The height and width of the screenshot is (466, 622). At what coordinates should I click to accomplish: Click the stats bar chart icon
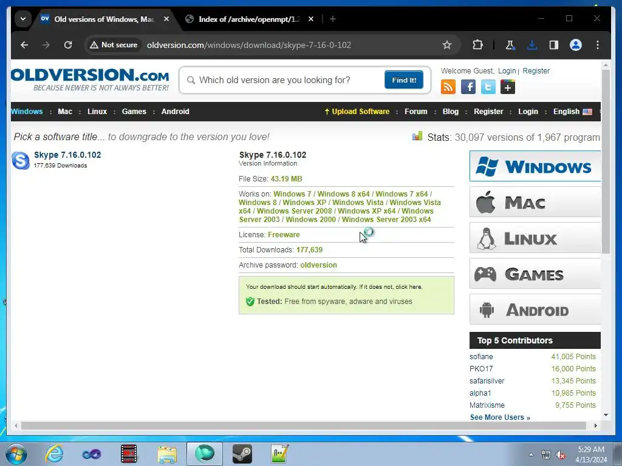coord(417,137)
